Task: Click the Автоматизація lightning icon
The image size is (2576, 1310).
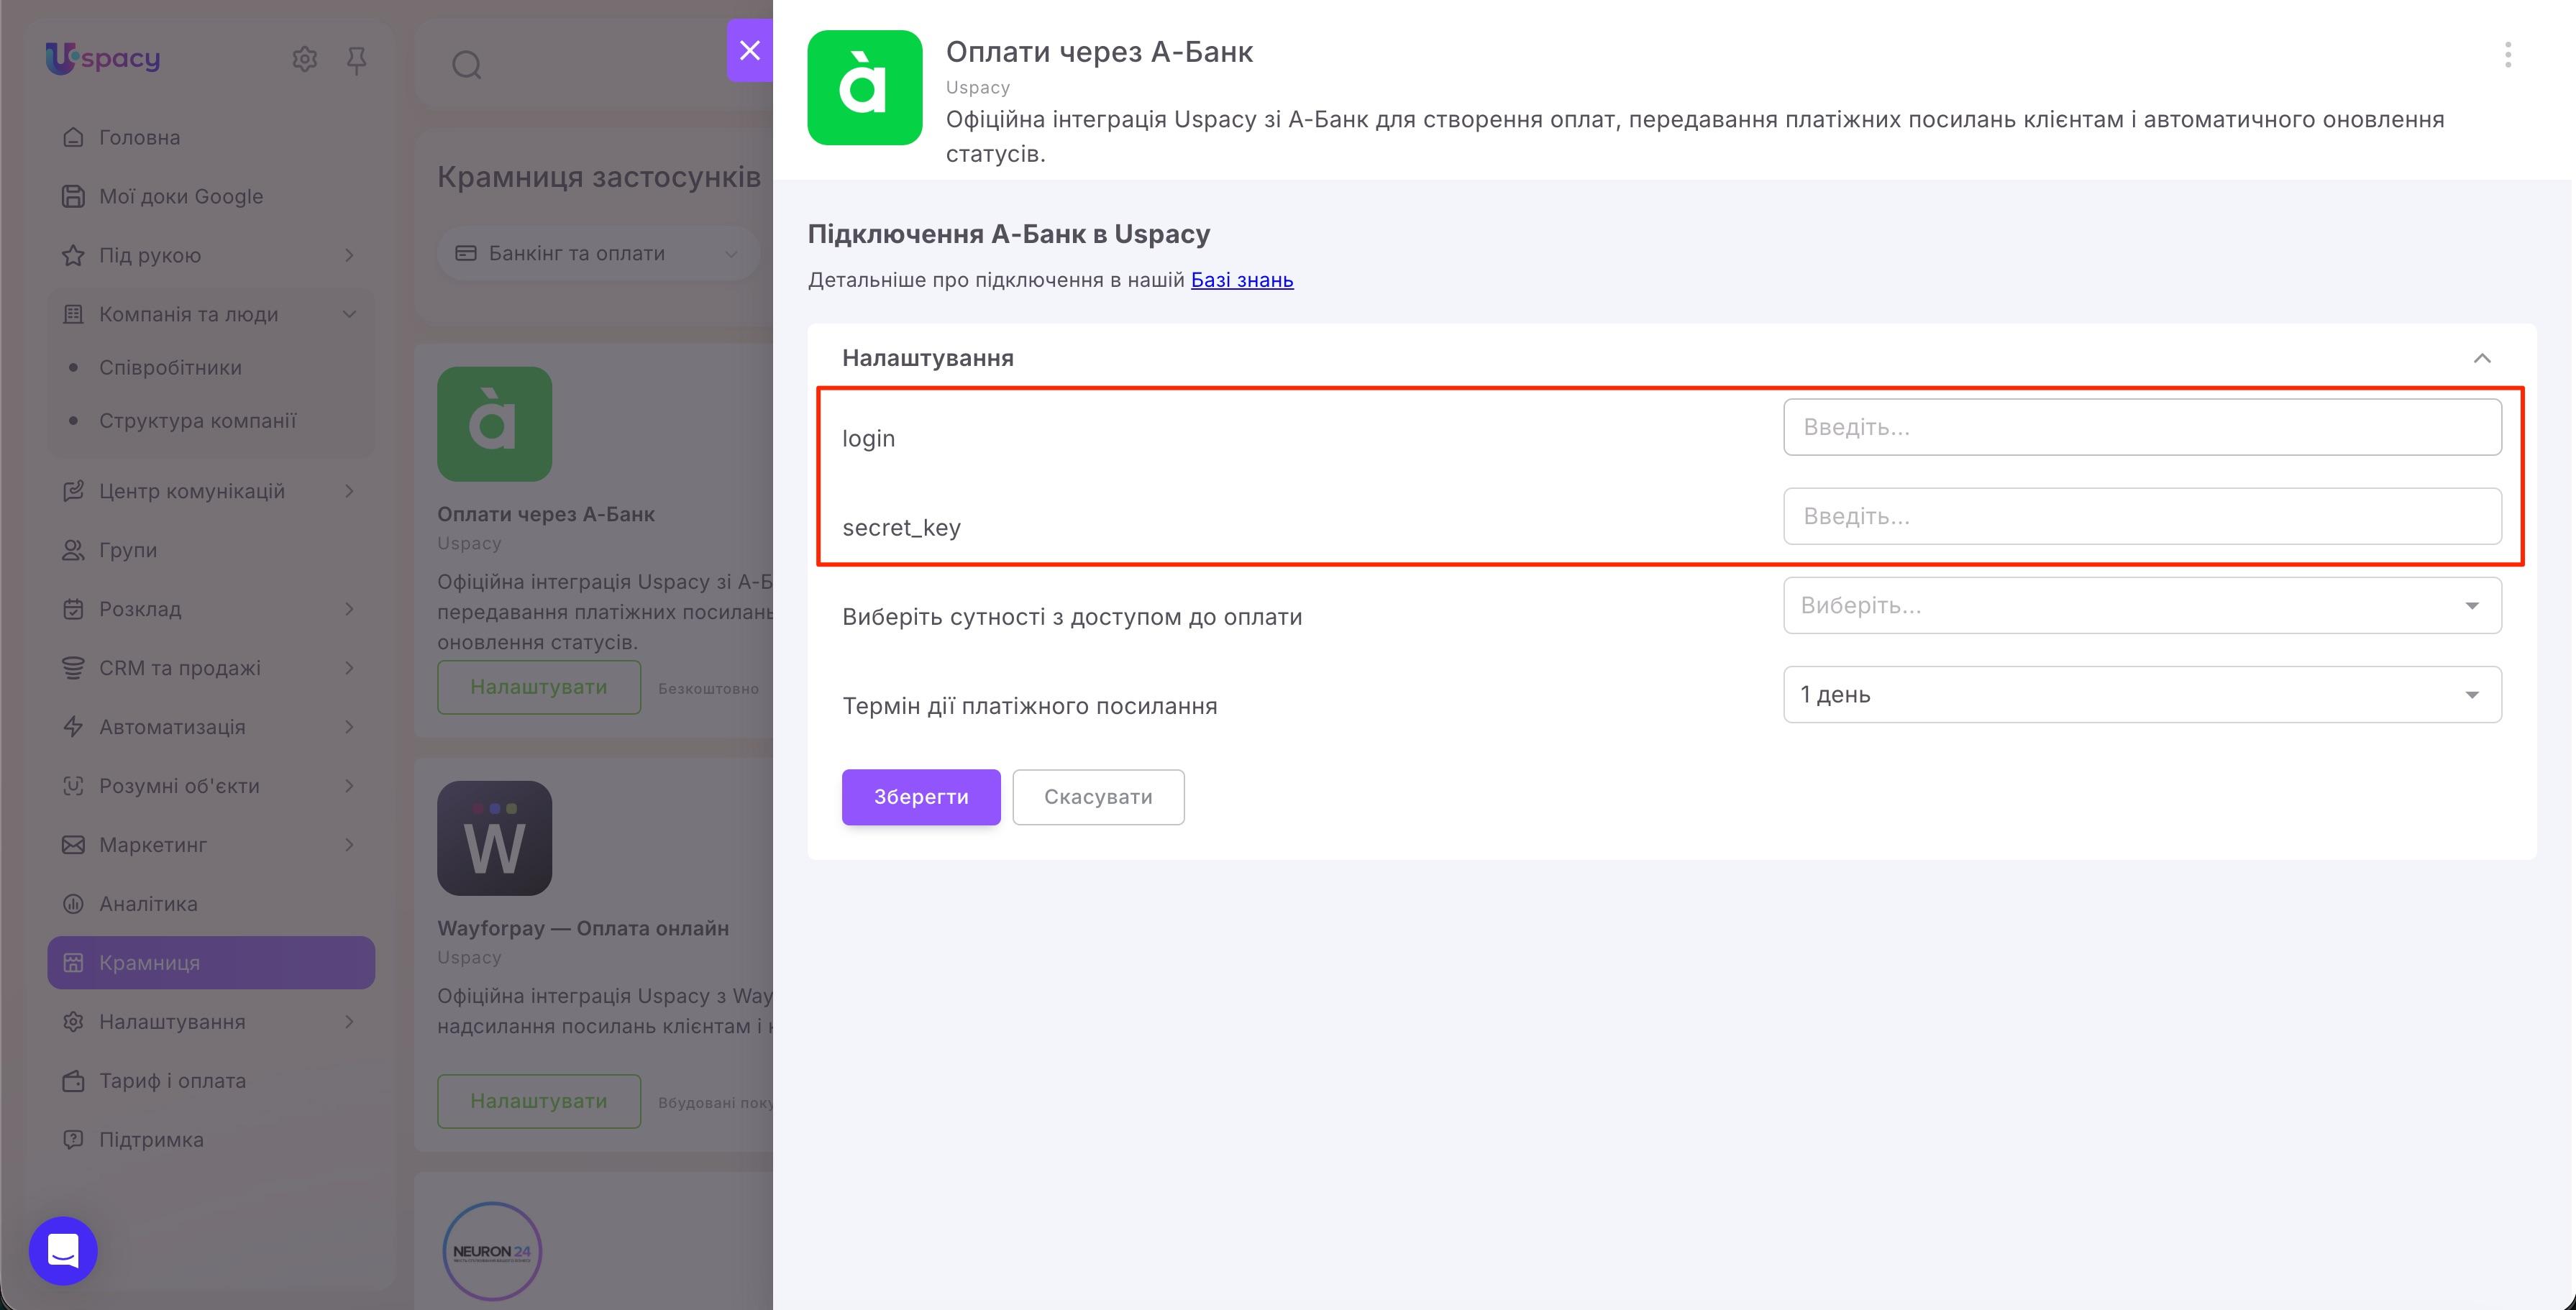Action: (73, 727)
